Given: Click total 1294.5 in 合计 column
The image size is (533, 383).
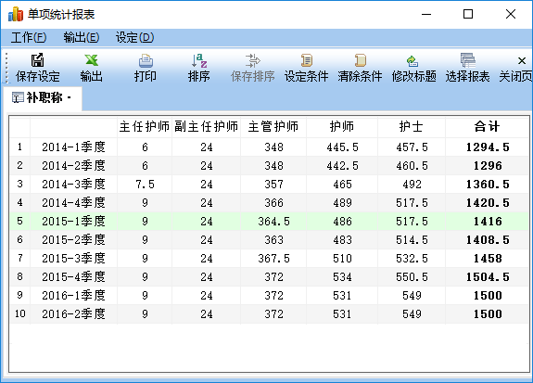Looking at the screenshot, I should coord(488,147).
